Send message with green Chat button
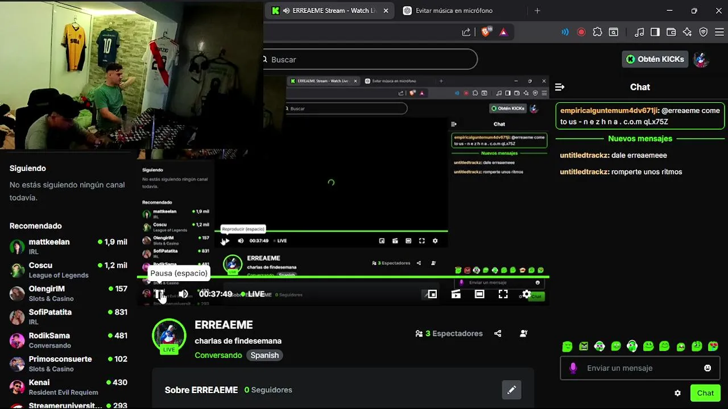Viewport: 728px width, 409px height. [x=705, y=393]
